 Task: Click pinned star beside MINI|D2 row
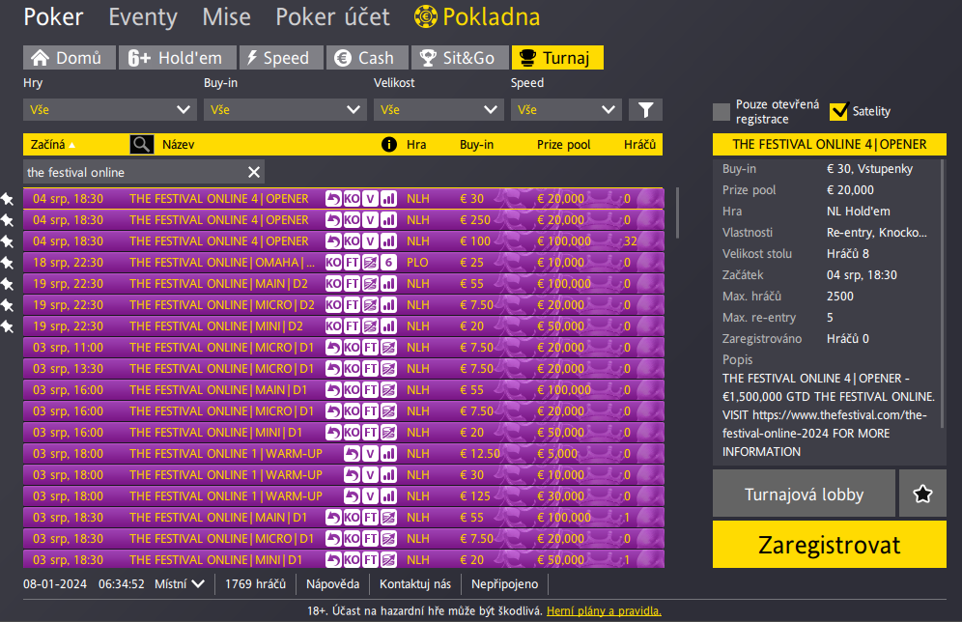coord(7,326)
